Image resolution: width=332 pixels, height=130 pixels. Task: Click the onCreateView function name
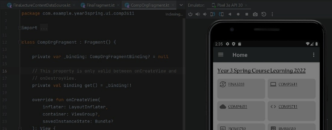82,100
